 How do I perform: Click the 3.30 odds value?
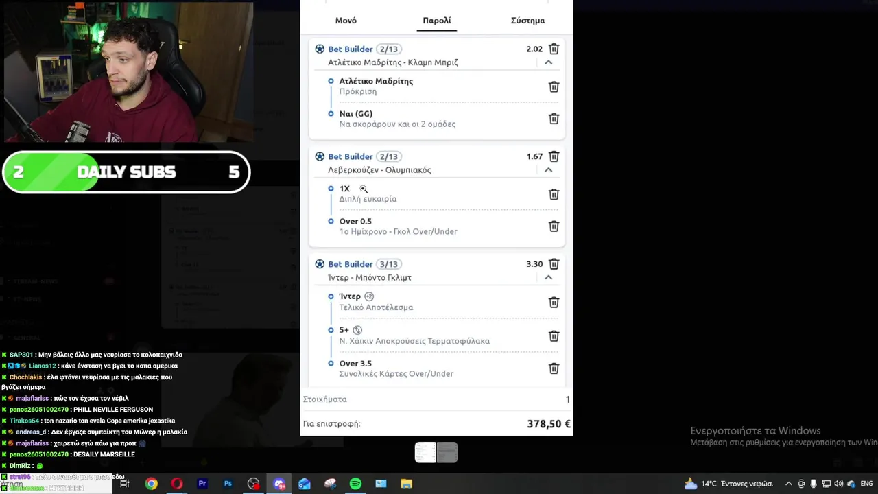[534, 264]
